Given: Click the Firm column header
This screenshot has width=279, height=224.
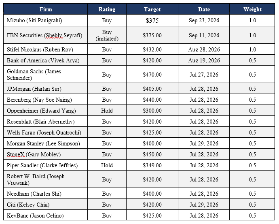Looking at the screenshot, I should (x=46, y=9).
